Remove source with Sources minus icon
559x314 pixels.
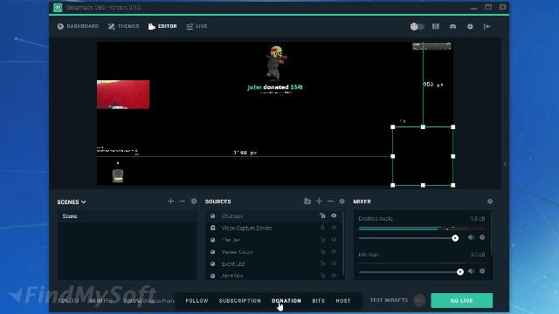pos(330,201)
